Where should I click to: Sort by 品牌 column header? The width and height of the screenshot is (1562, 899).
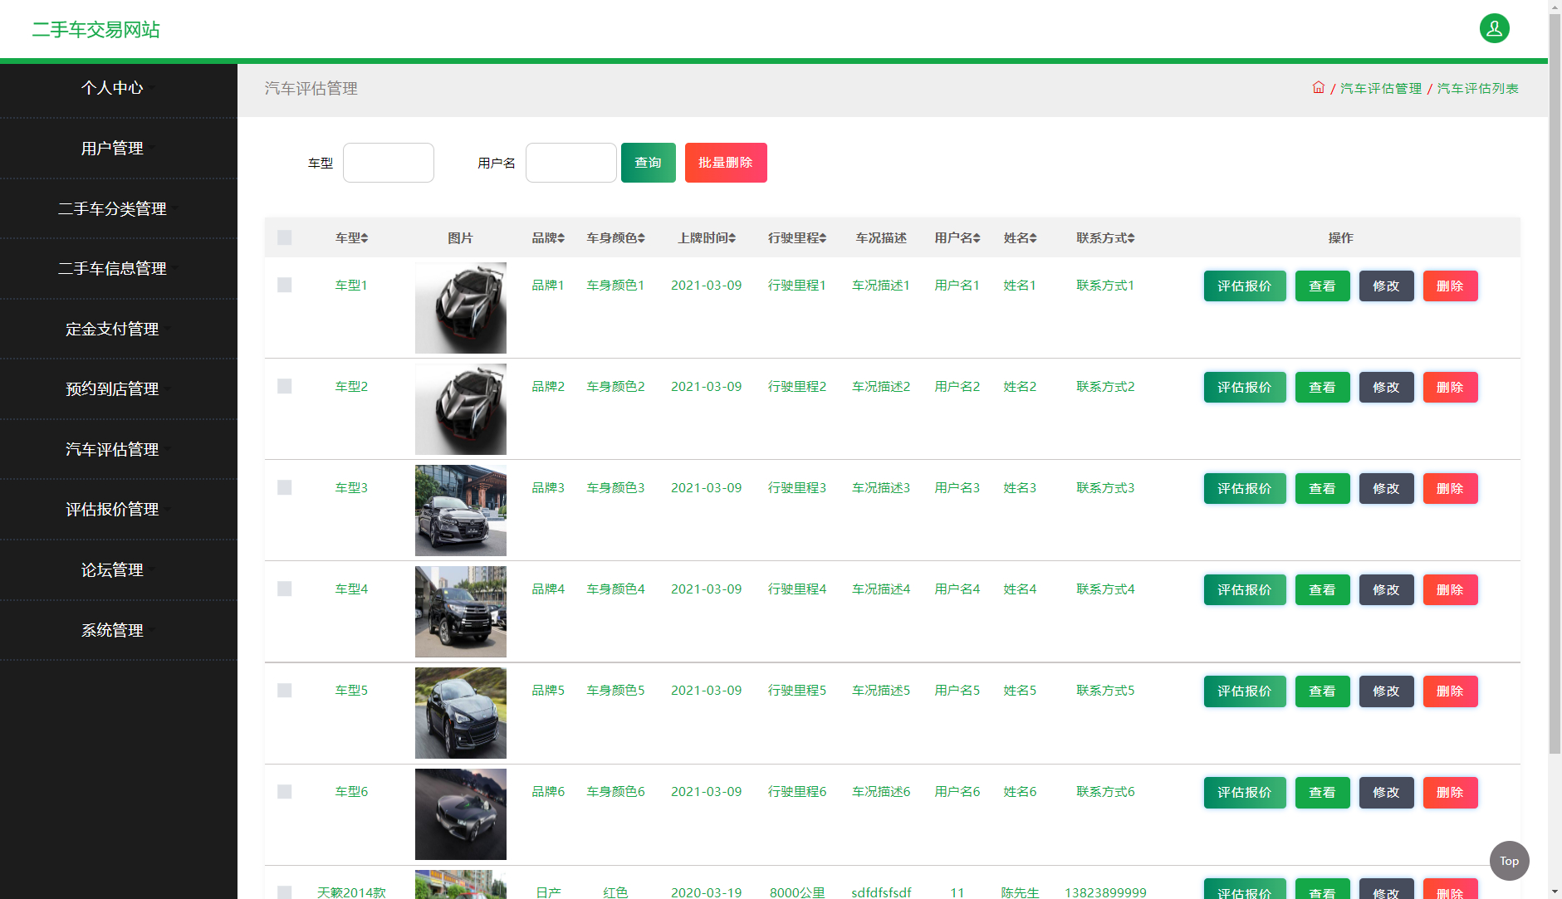click(x=548, y=238)
